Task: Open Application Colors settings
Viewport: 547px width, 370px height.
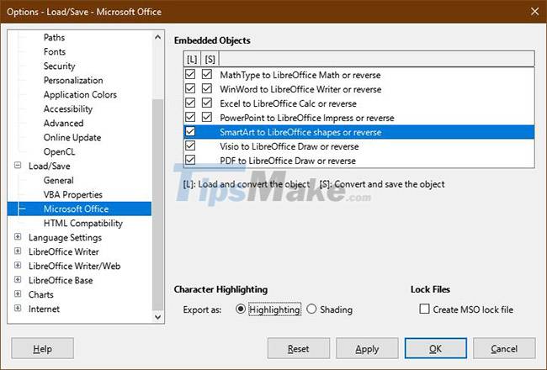Action: point(80,94)
